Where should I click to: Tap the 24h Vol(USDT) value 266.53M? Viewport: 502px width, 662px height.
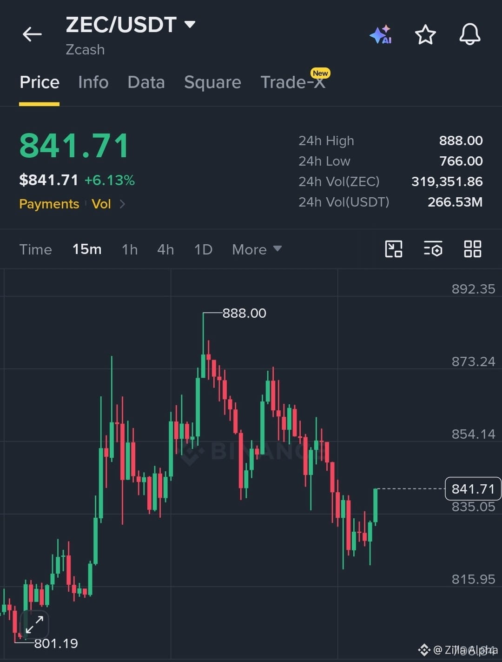tap(455, 202)
